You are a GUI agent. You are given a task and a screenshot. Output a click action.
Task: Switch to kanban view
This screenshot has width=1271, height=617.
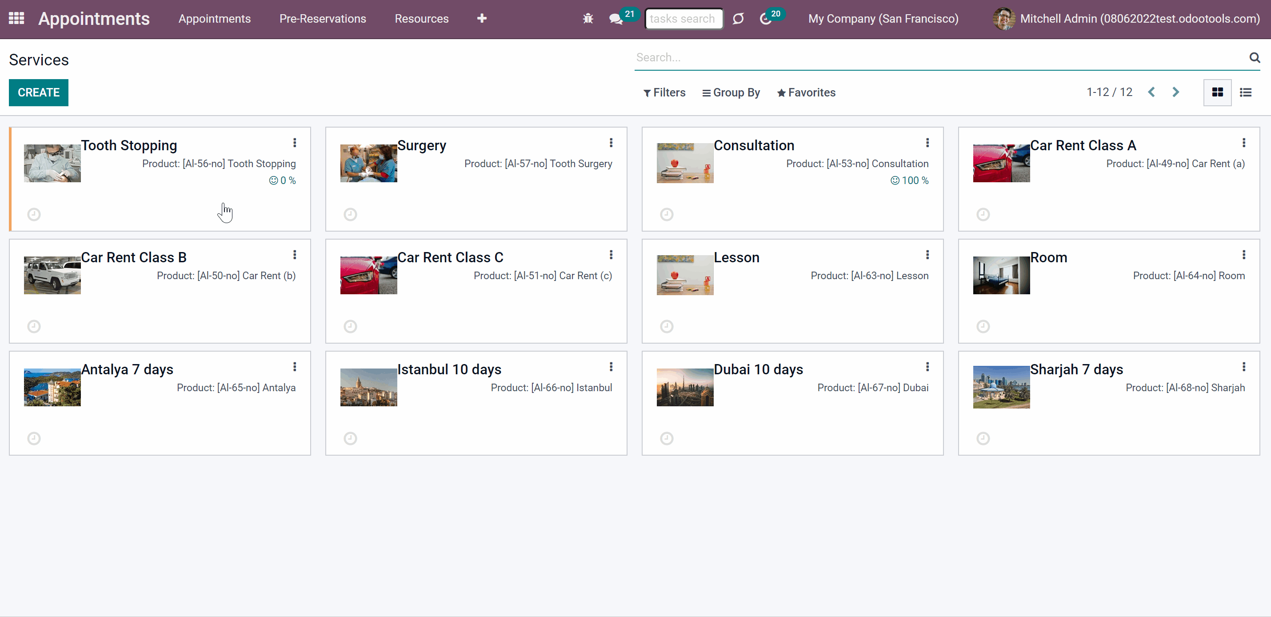point(1218,92)
